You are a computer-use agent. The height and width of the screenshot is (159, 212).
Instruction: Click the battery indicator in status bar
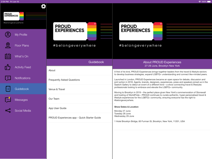tap(209, 2)
